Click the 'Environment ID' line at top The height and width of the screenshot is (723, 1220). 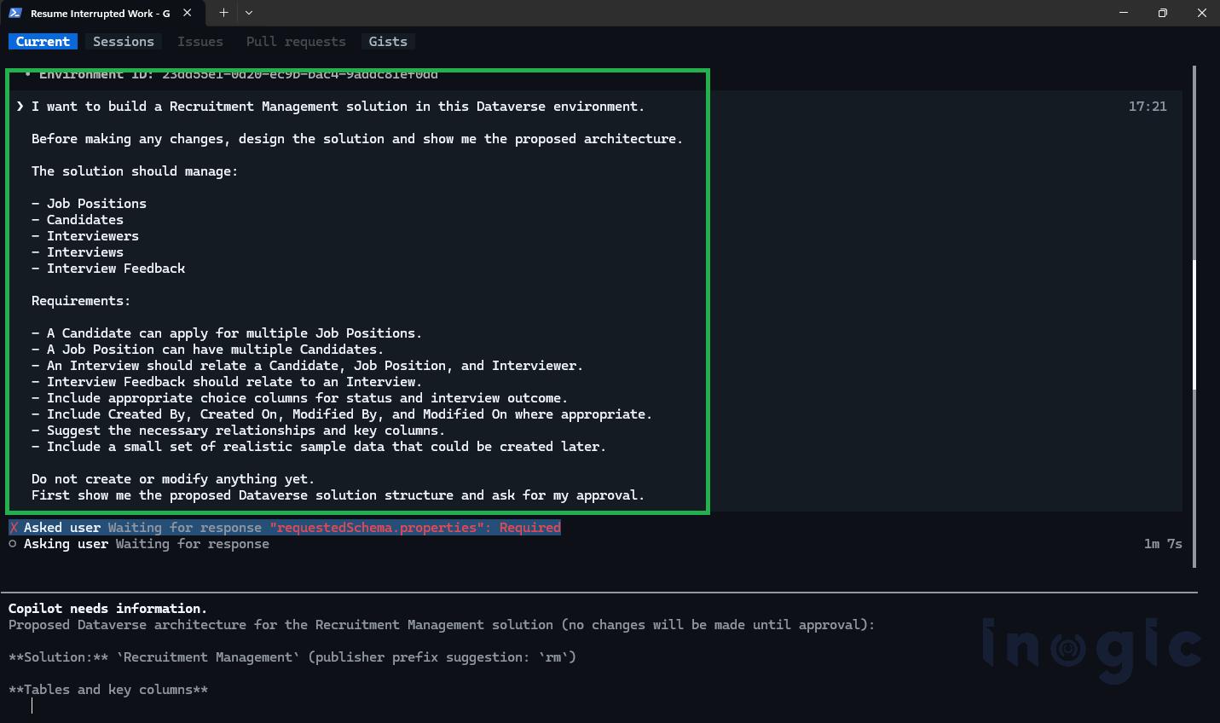point(231,74)
